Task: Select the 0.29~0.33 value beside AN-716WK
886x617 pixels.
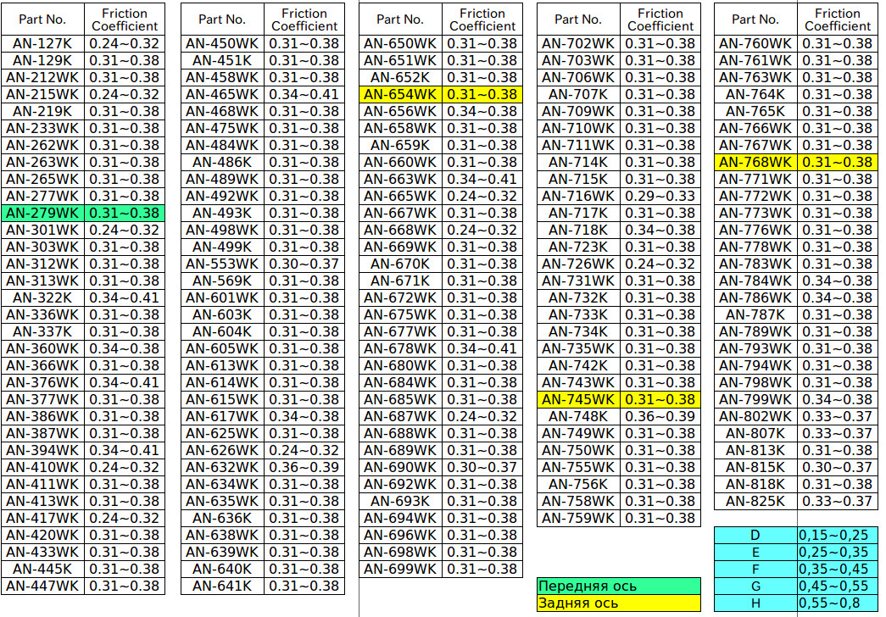Action: point(660,196)
